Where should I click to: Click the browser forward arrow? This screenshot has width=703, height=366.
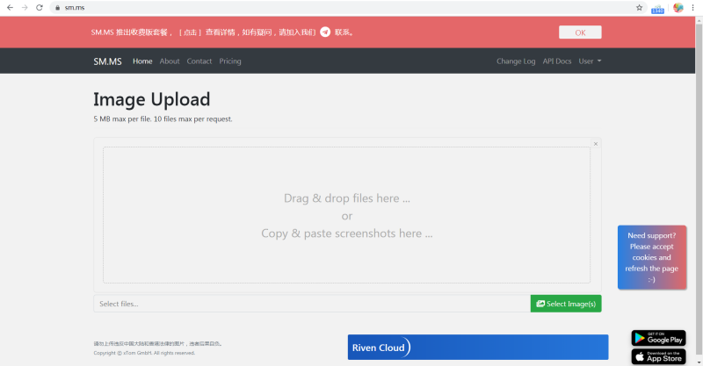(x=25, y=8)
